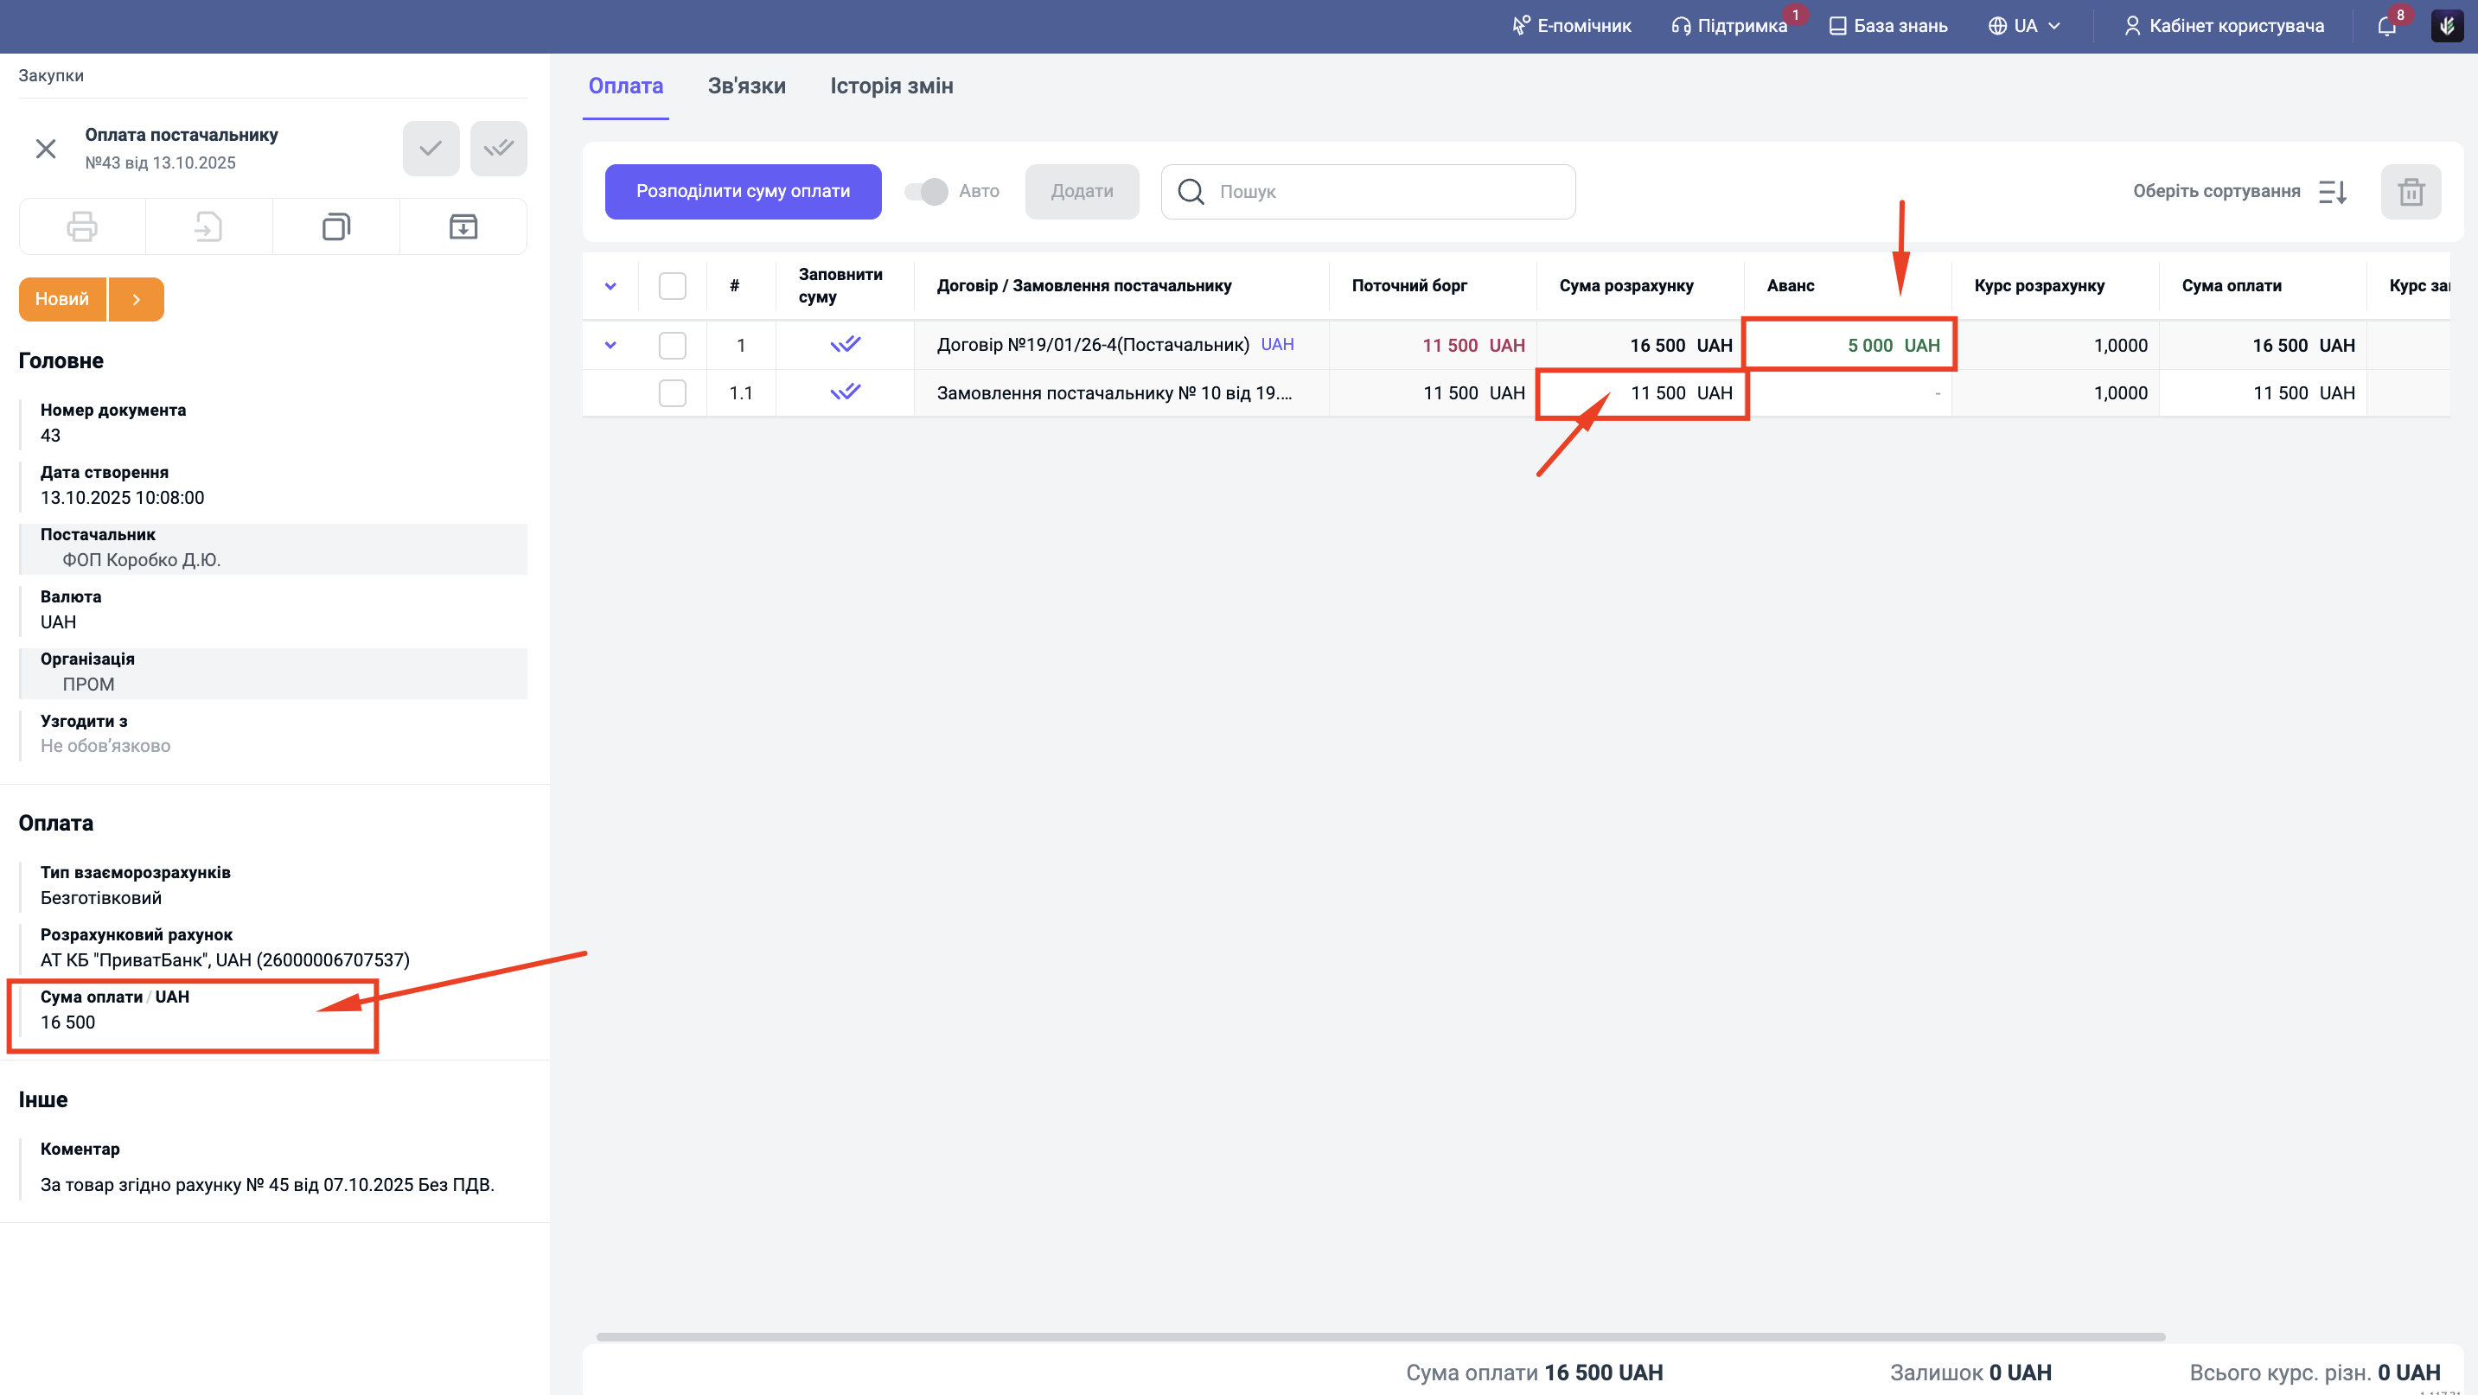This screenshot has height=1395, width=2478.
Task: Click the print document icon
Action: tap(82, 227)
